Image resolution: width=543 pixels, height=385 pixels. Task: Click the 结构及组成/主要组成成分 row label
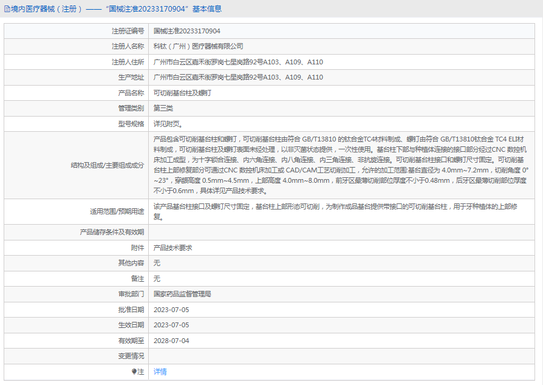point(108,165)
